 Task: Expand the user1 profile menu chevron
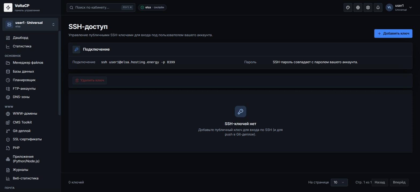[410, 7]
